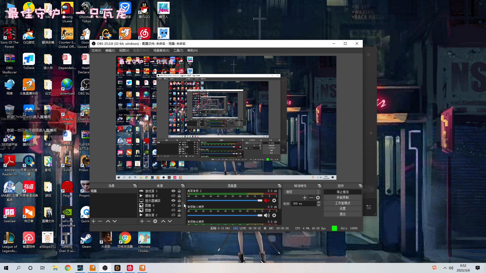Viewport: 486px width, 273px height.
Task: Move selected source up in 来源 list
Action: tap(163, 221)
